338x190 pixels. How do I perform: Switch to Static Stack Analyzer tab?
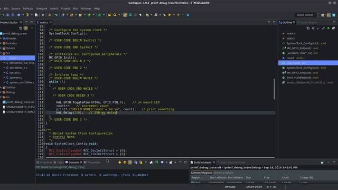point(231,162)
